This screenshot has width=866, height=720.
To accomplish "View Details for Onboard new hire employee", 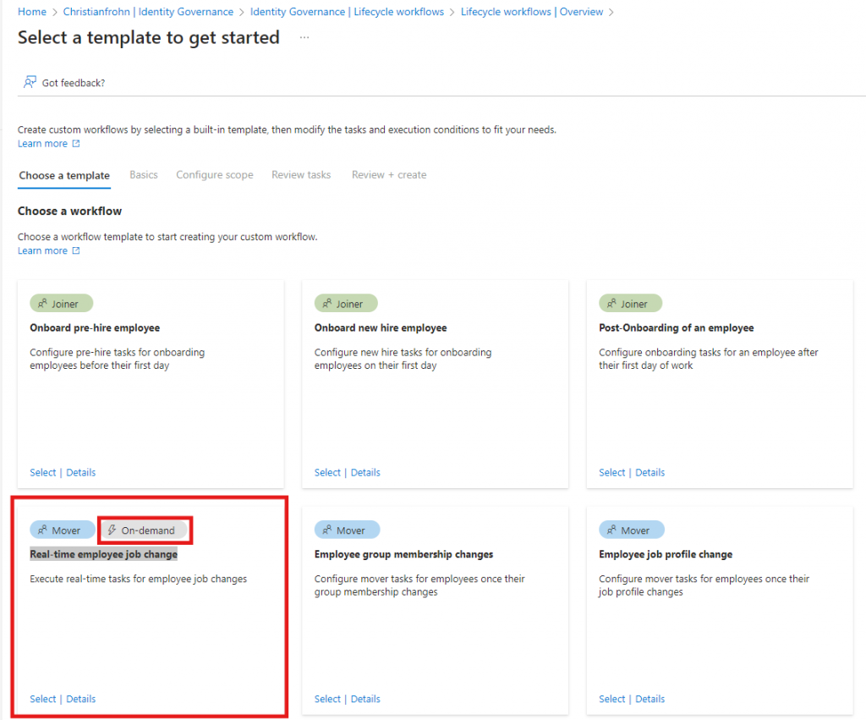I will point(366,473).
